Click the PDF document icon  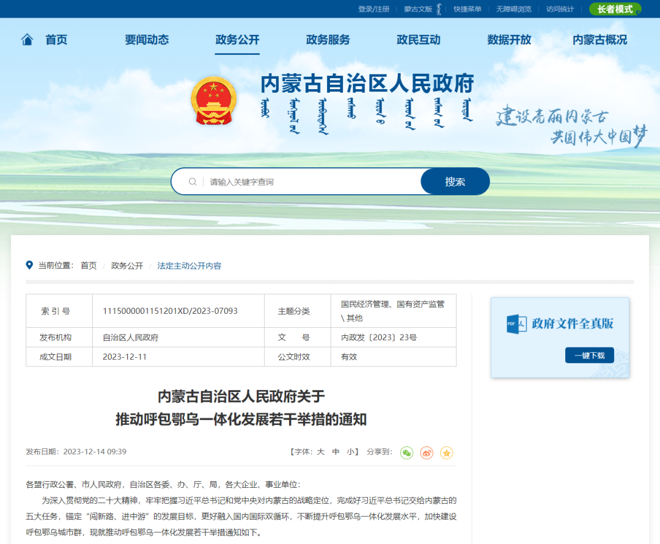click(x=516, y=324)
